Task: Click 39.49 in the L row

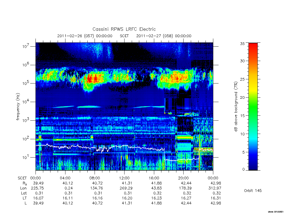Action: 38,203
